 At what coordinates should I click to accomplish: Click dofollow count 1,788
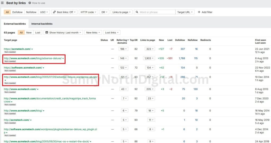(182, 58)
